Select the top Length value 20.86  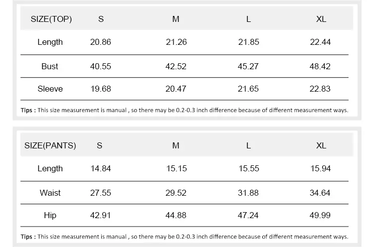point(101,42)
